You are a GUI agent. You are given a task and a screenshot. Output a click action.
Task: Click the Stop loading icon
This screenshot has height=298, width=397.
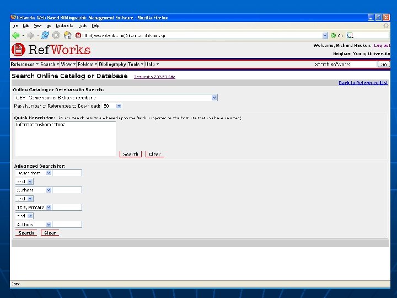coord(56,35)
